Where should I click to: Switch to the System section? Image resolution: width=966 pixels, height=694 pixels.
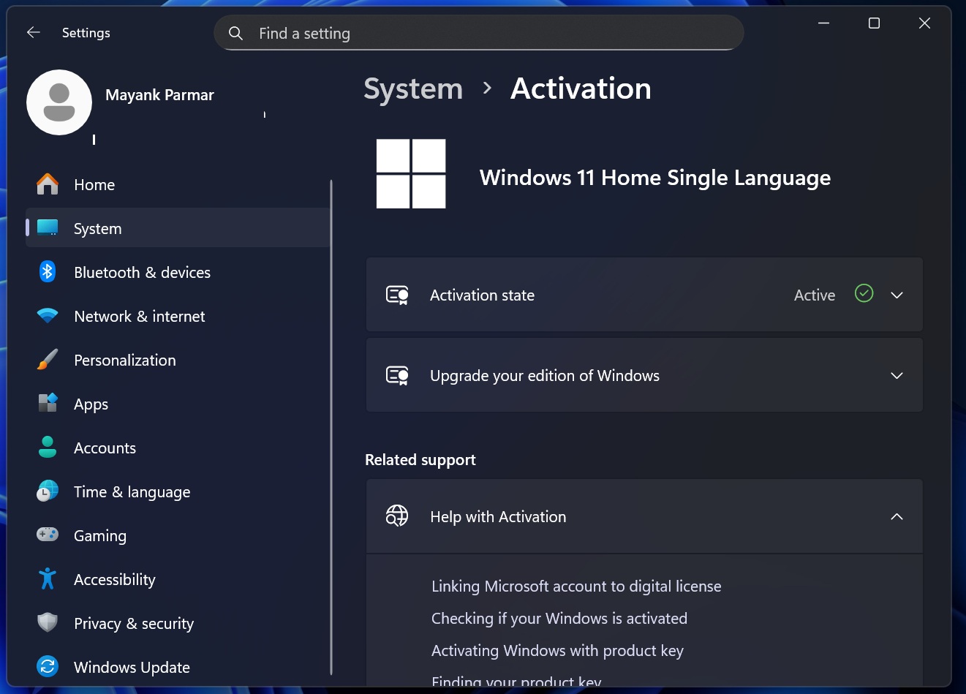coord(97,228)
